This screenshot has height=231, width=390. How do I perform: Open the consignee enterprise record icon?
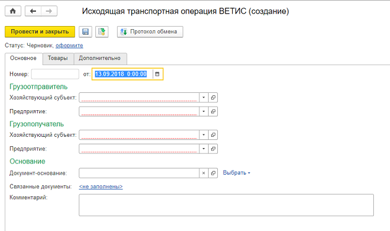pos(213,149)
